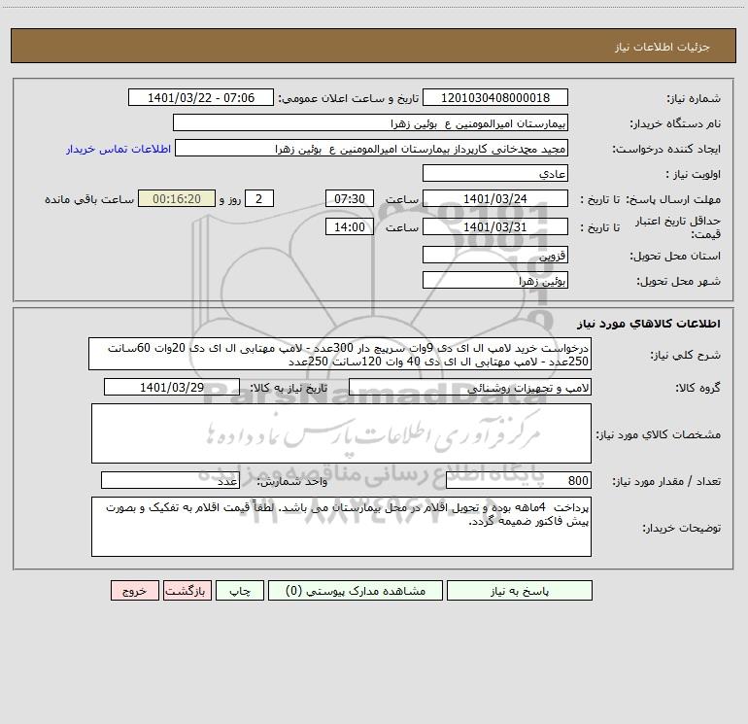The height and width of the screenshot is (724, 748).
Task: Click the request creator field مجید محمدخانی
Action: (372, 149)
